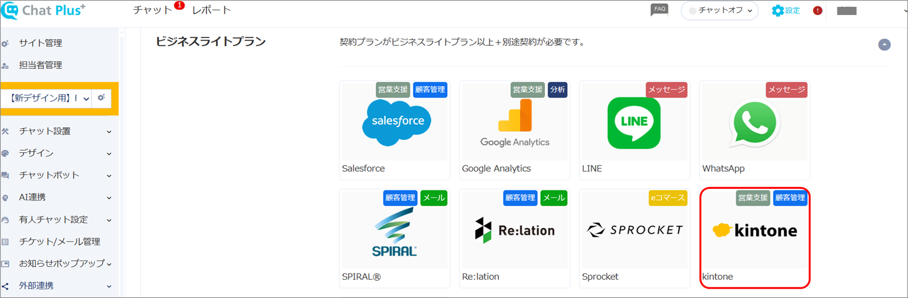Go to サイト管理 in sidebar

tap(40, 43)
